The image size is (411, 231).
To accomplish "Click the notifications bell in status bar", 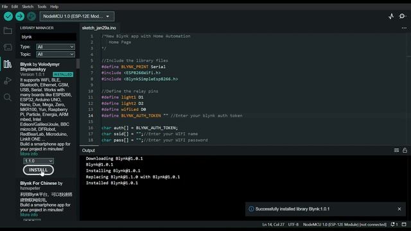I will pyautogui.click(x=394, y=225).
